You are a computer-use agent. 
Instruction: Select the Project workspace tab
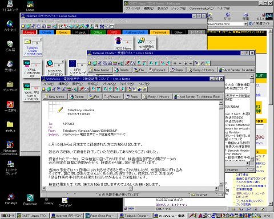click(80, 33)
